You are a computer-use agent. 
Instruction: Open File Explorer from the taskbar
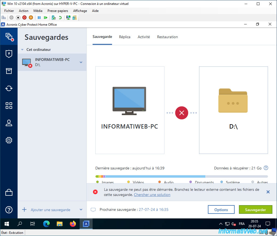pyautogui.click(x=60, y=224)
